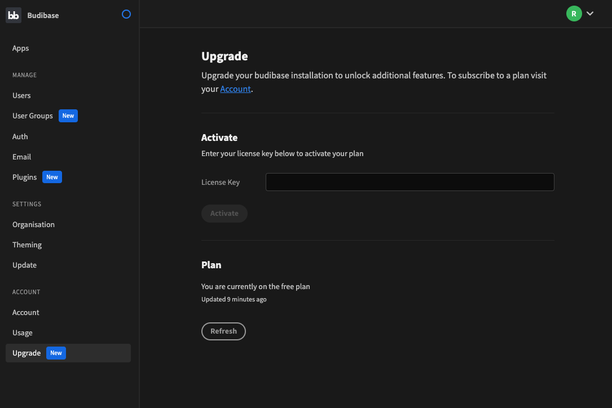Click the Budibase title text

(x=43, y=16)
